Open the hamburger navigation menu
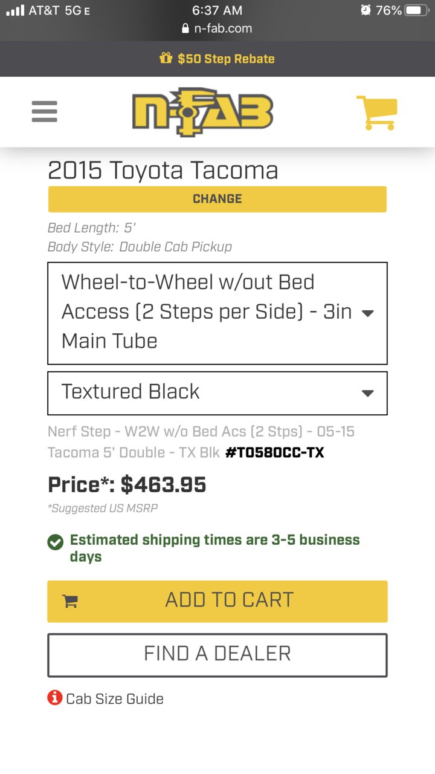Image resolution: width=435 pixels, height=774 pixels. point(44,112)
